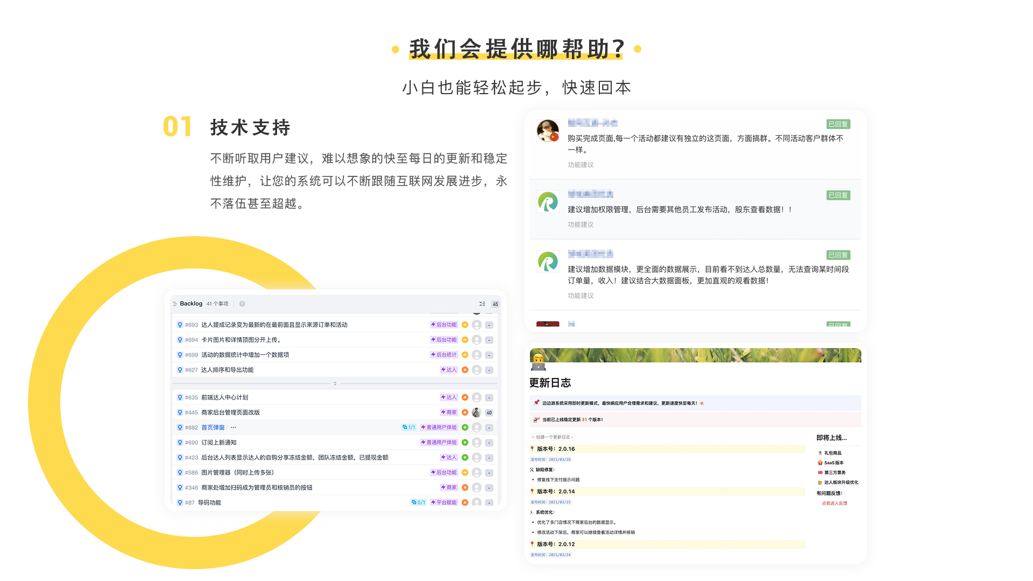The image size is (1033, 581).
Task: Click the lightbulb icon of issue #627
Action: point(180,370)
